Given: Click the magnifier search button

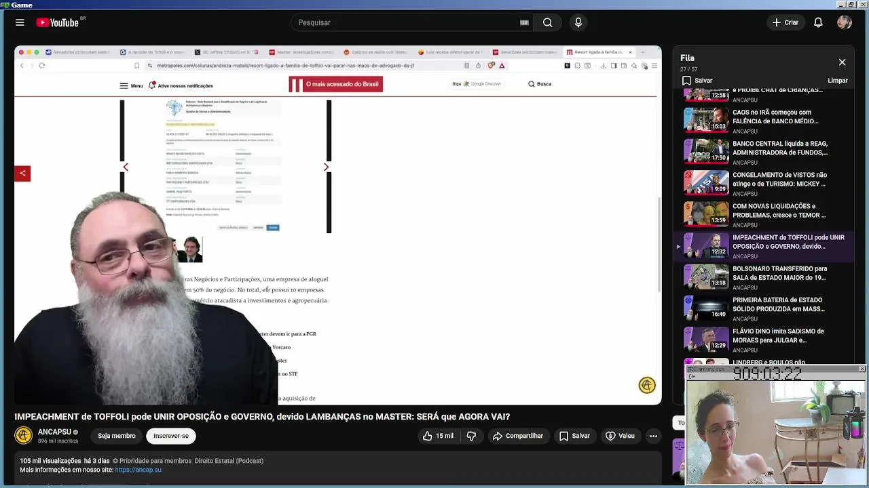Looking at the screenshot, I should point(547,22).
